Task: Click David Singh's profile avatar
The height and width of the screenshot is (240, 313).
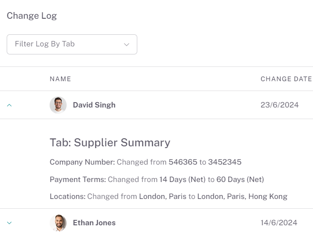Action: [58, 105]
